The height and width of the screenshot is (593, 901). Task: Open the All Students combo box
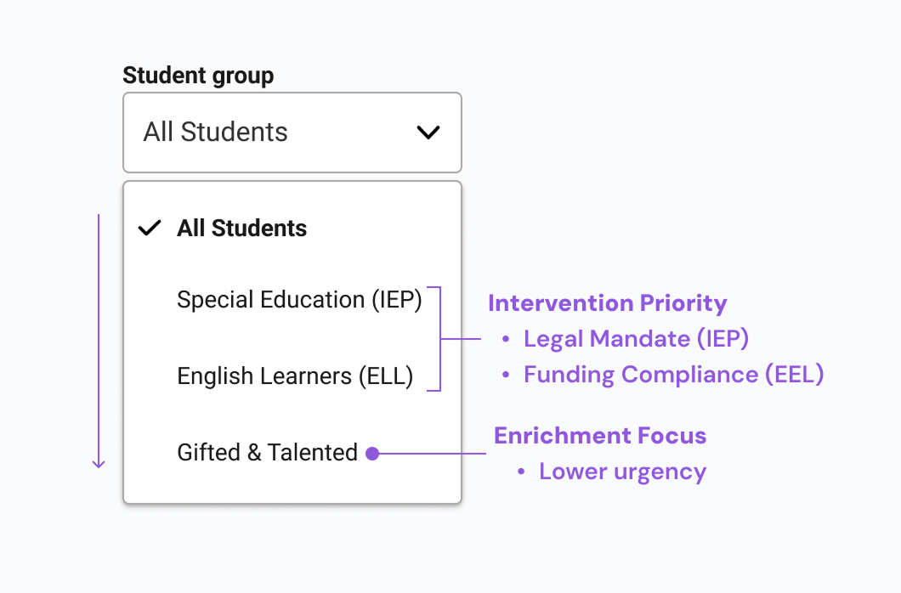tap(292, 133)
